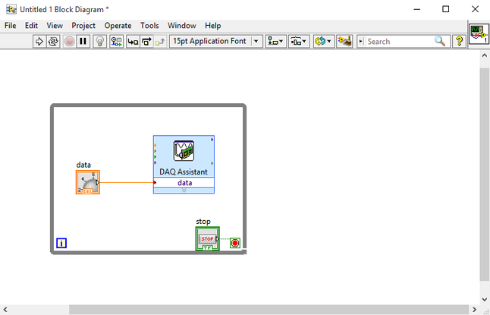Pause the VI execution
The image size is (490, 315).
pos(83,41)
